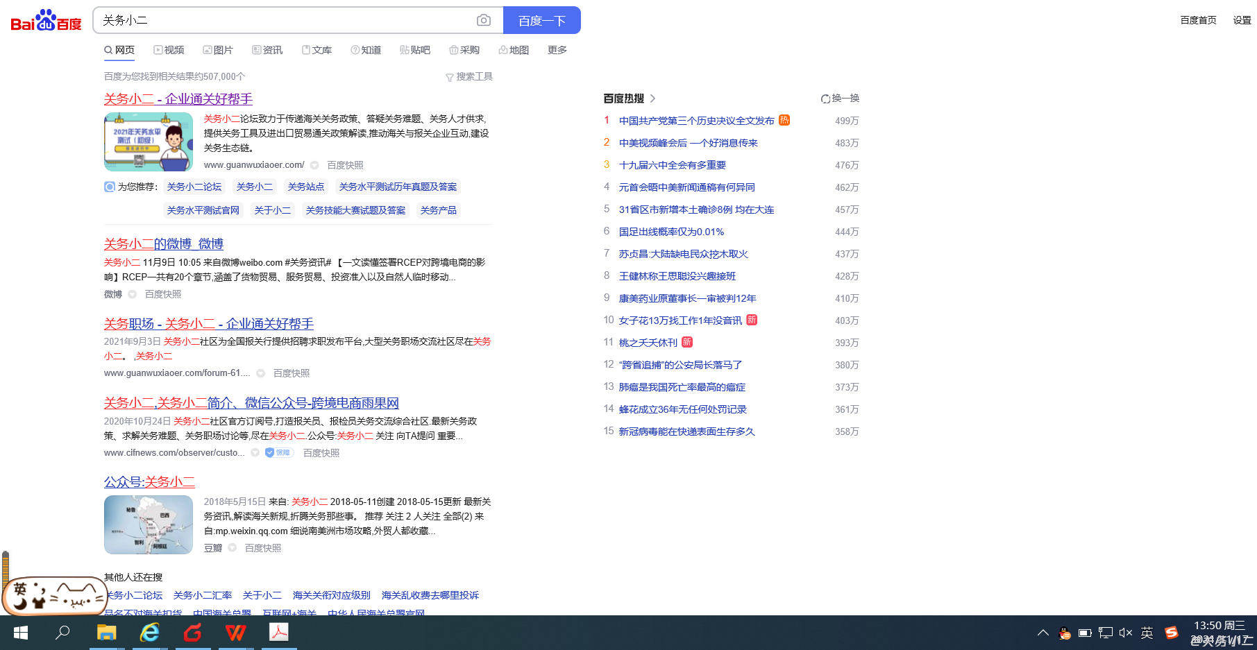Click the 关务站点 recommendation tag
Screen dimensions: 1257x650
tap(306, 187)
